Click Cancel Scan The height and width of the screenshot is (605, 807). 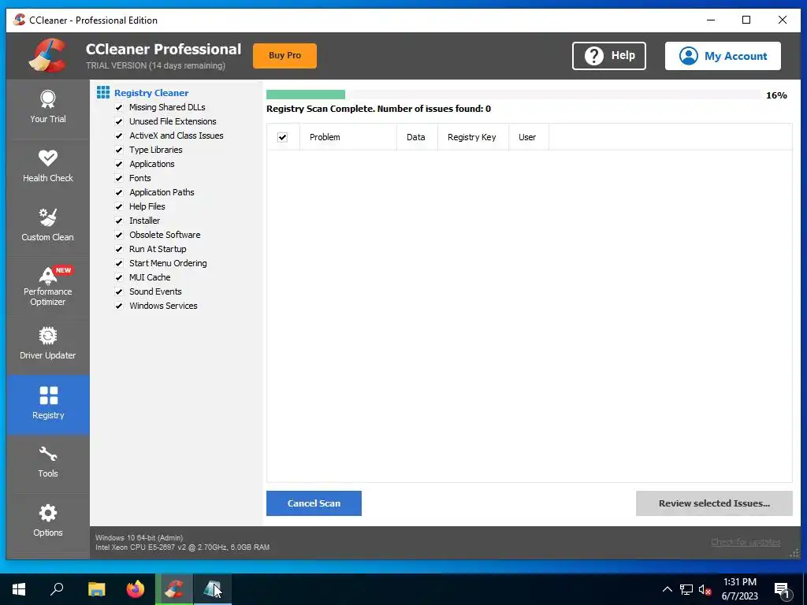click(x=314, y=503)
